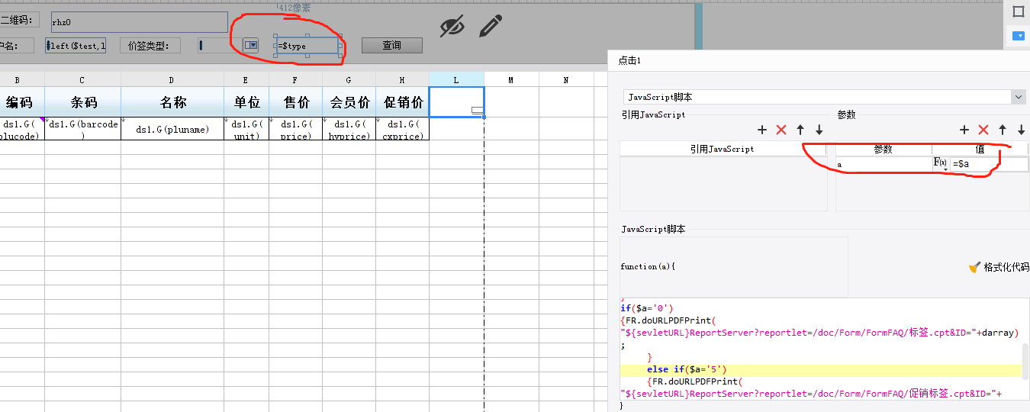This screenshot has height=412, width=1030.
Task: Select the 条码 header cell
Action: 82,102
